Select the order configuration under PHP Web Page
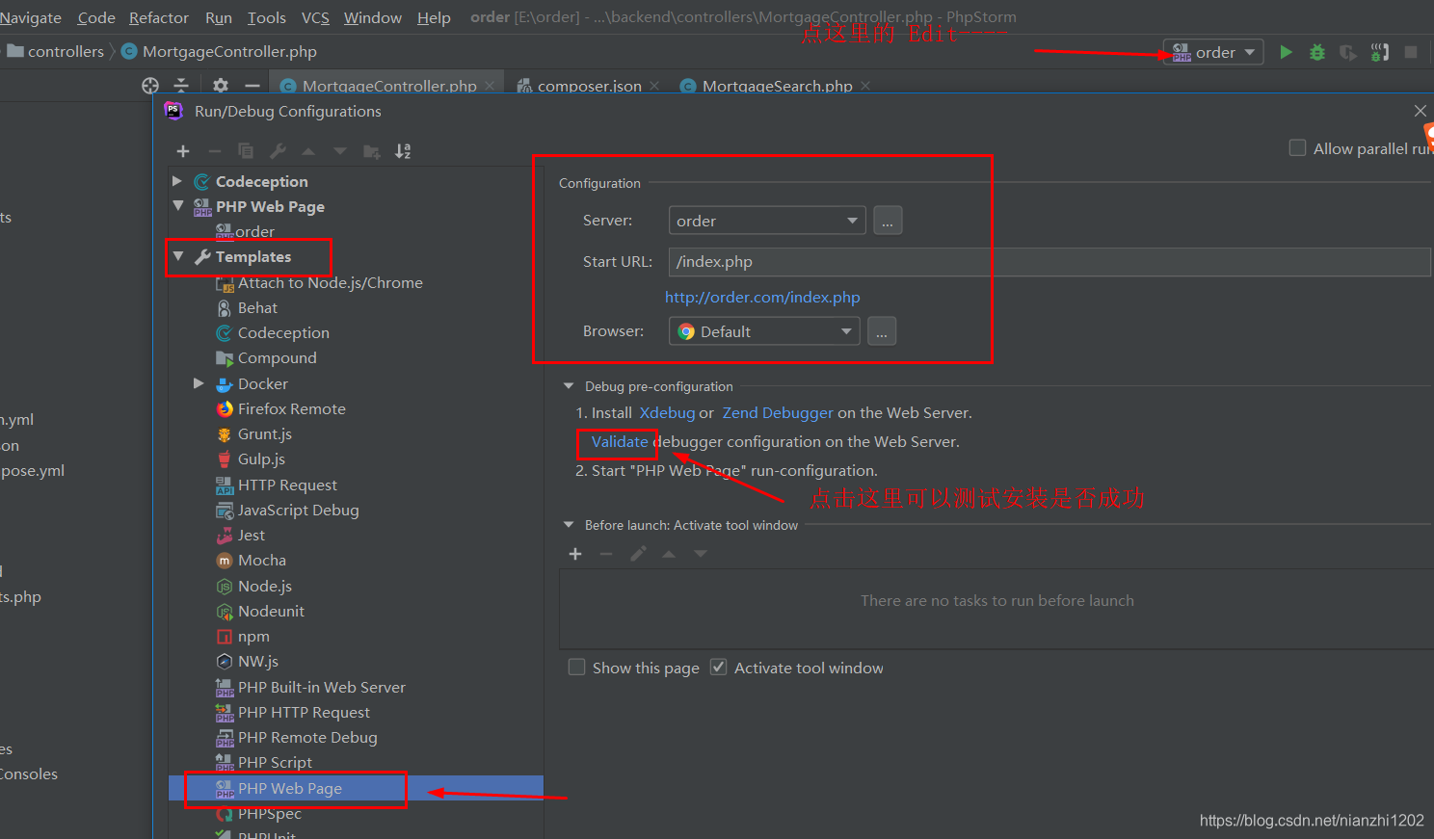The width and height of the screenshot is (1434, 839). pyautogui.click(x=254, y=231)
